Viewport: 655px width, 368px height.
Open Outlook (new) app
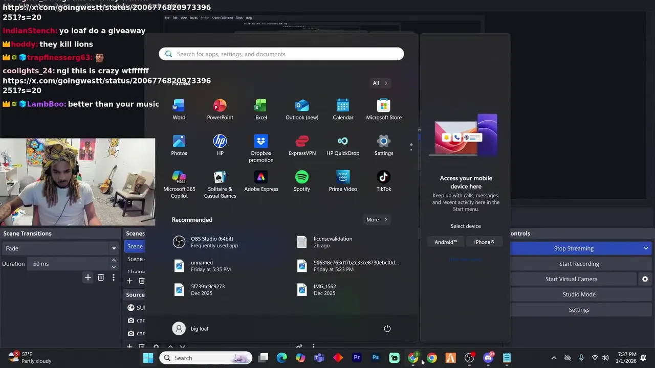tap(302, 110)
